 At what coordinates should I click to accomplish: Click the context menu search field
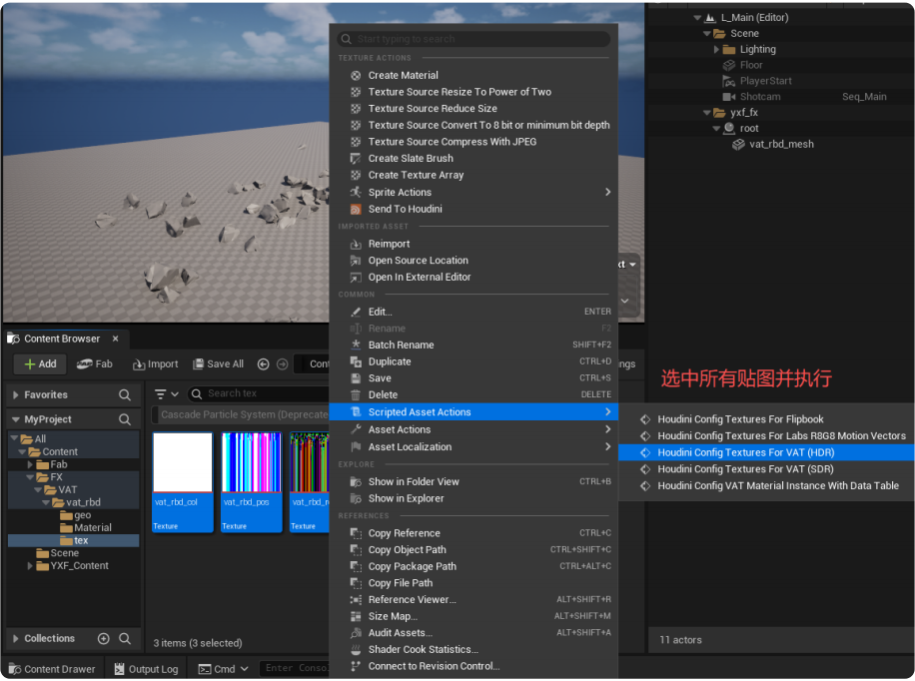pos(473,39)
